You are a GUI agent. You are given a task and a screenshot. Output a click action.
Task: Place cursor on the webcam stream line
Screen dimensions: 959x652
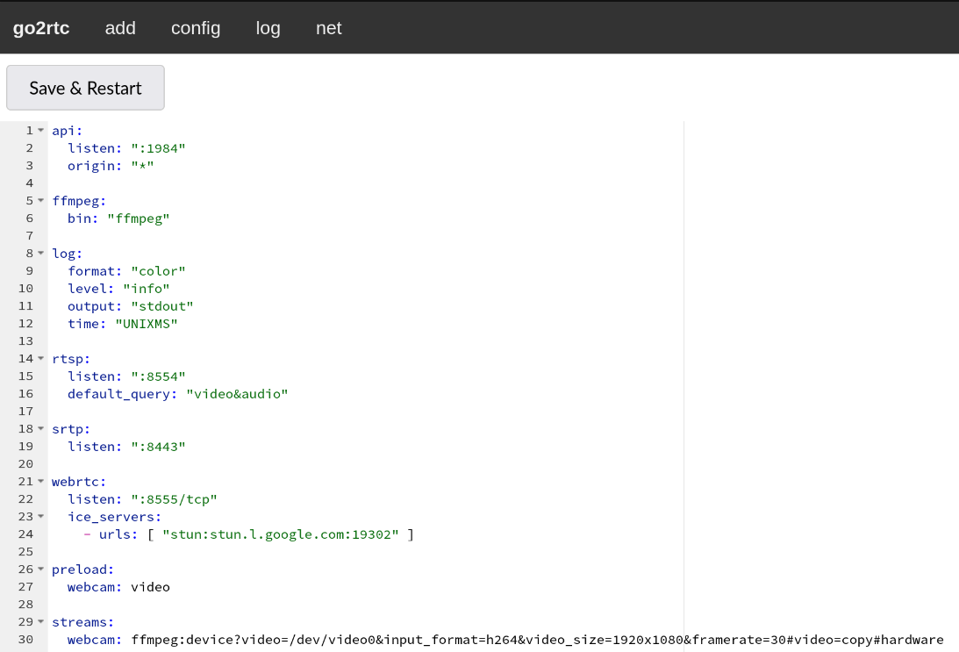351,639
